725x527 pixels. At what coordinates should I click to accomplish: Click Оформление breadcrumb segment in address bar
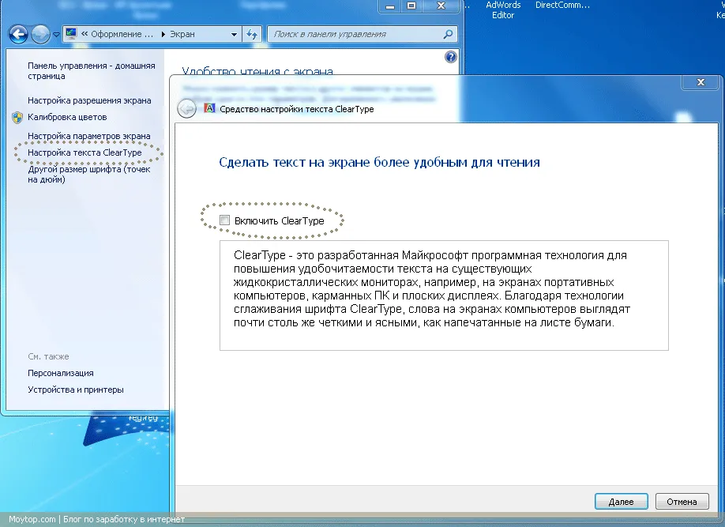coord(122,34)
